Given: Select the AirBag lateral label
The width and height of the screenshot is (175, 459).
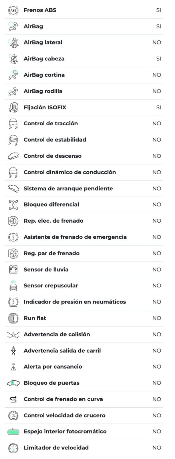Looking at the screenshot, I should (43, 42).
